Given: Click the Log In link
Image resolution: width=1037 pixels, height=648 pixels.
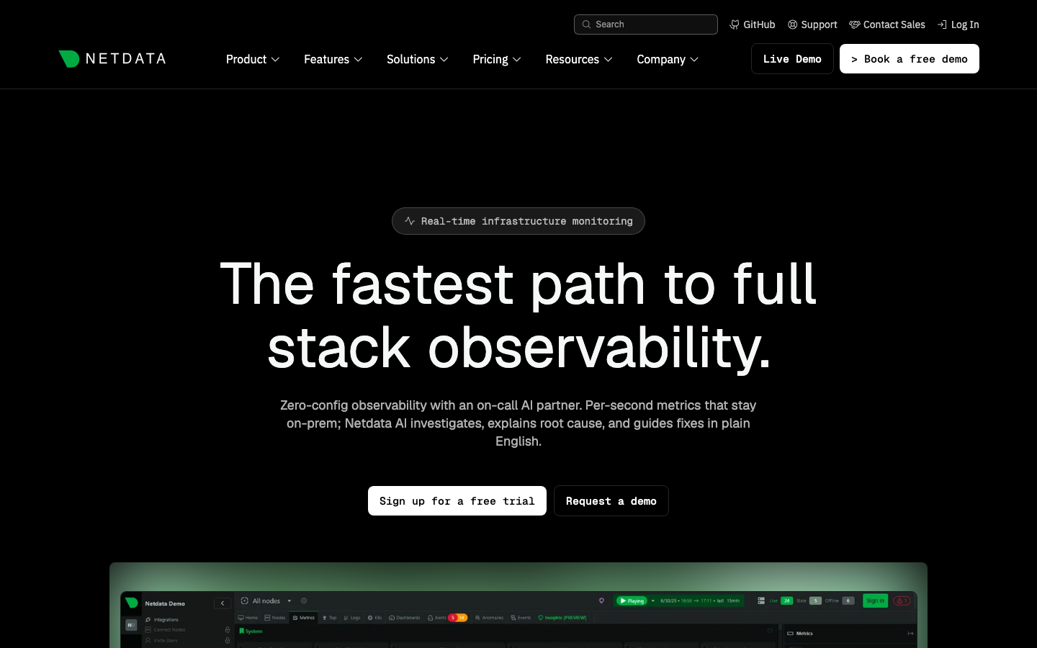Looking at the screenshot, I should pos(959,24).
